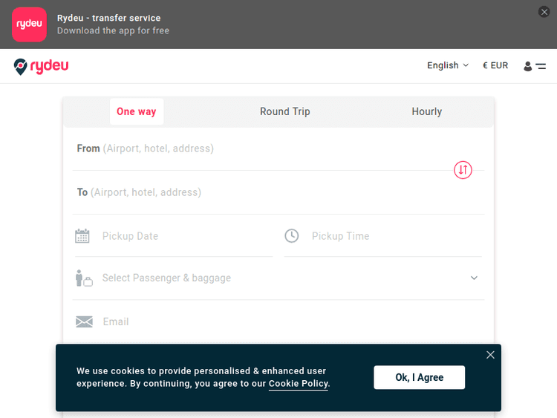The image size is (557, 418).
Task: Open the Cookie Policy link
Action: [299, 384]
